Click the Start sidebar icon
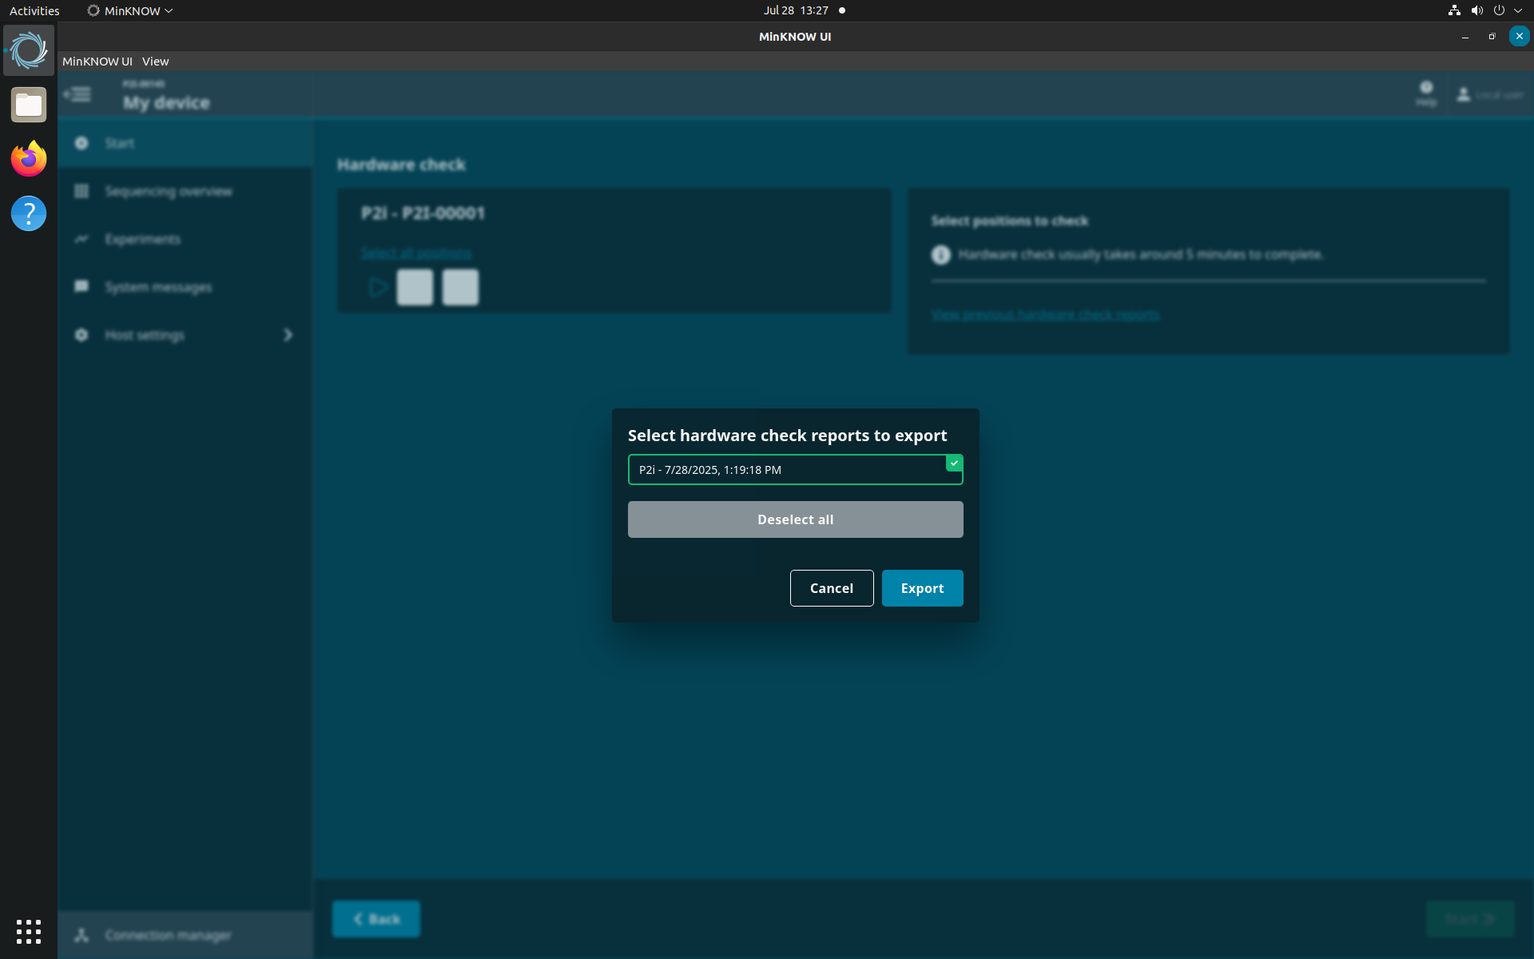1534x959 pixels. [x=81, y=143]
